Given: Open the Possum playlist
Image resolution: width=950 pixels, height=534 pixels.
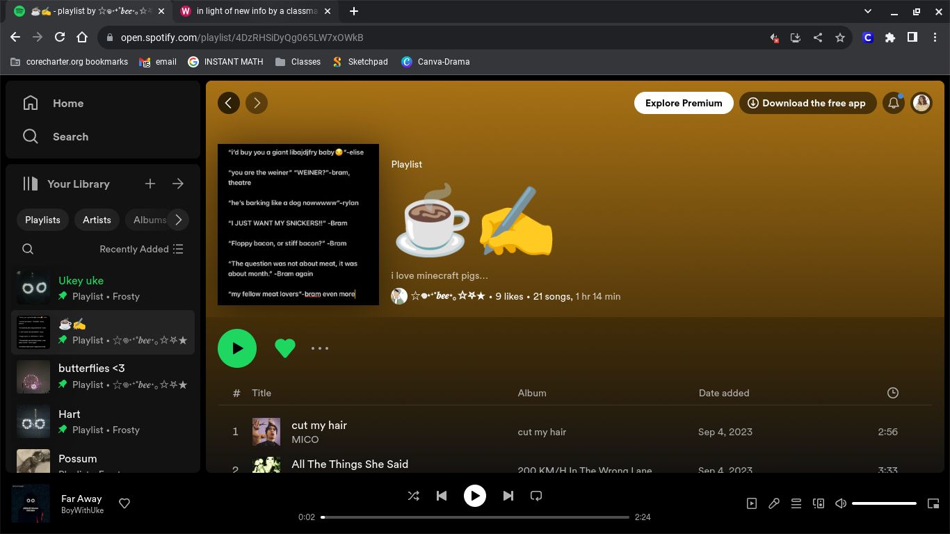Looking at the screenshot, I should (103, 460).
